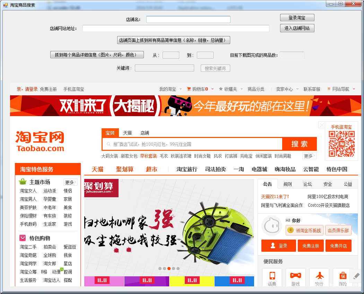
Task: Click the pink bag icon by 特色购物
Action: tap(23, 238)
